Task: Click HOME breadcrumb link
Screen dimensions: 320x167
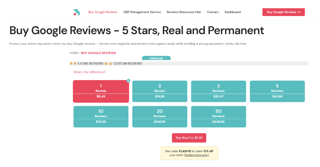Action: (74, 53)
